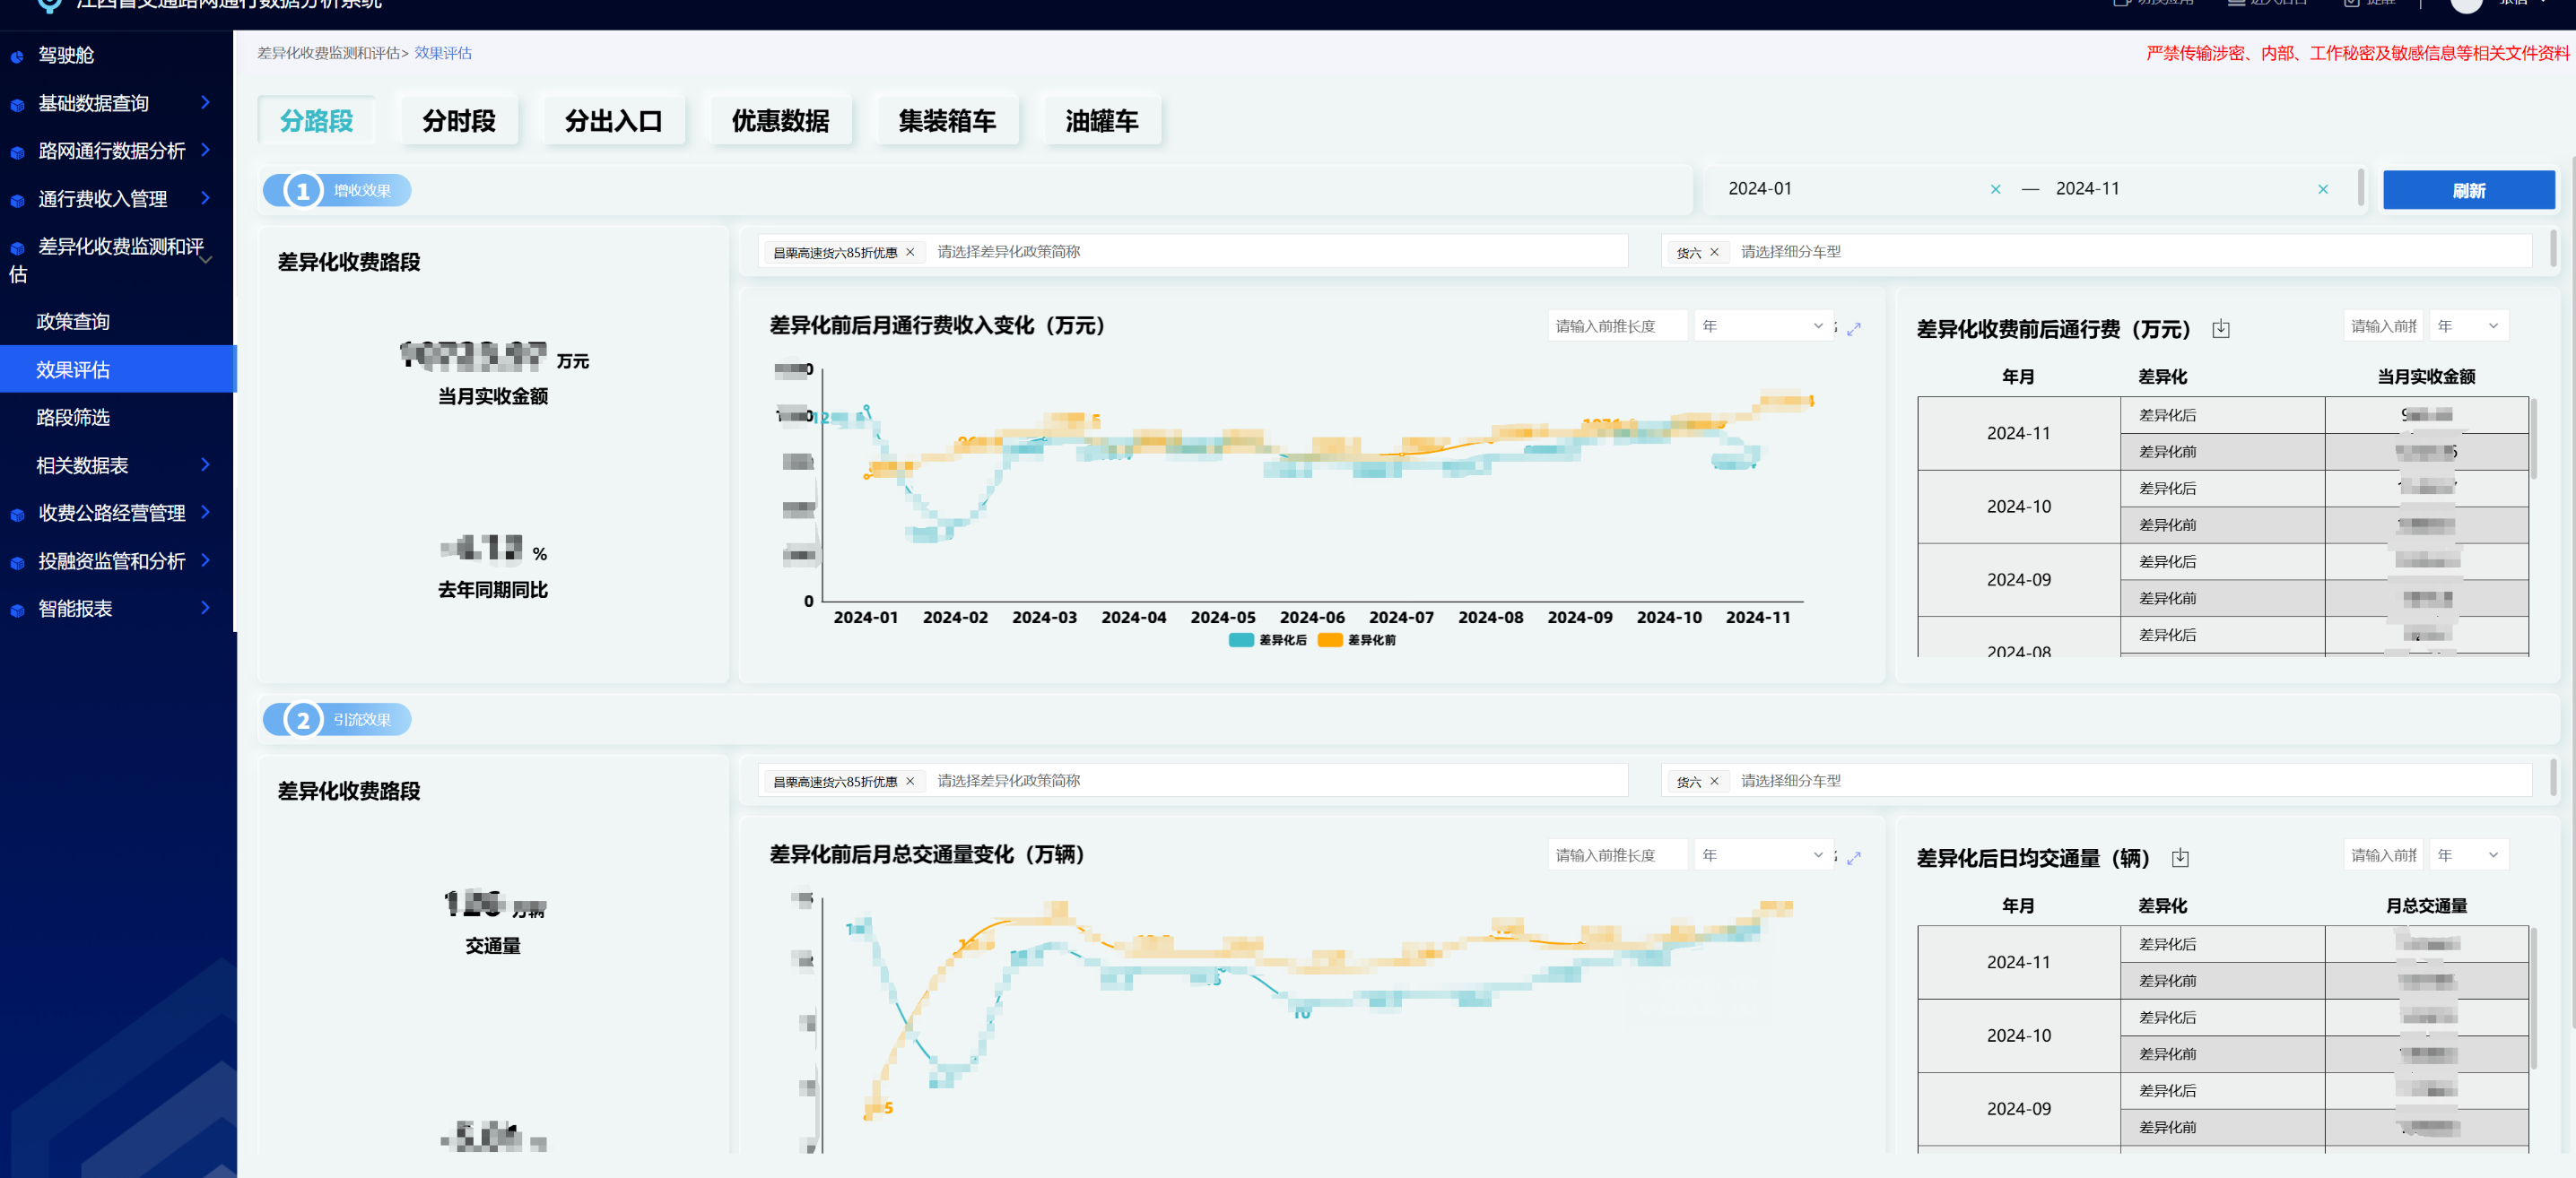Open 路段筛选 in the sidebar
Viewport: 2576px width, 1178px height.
pos(73,418)
